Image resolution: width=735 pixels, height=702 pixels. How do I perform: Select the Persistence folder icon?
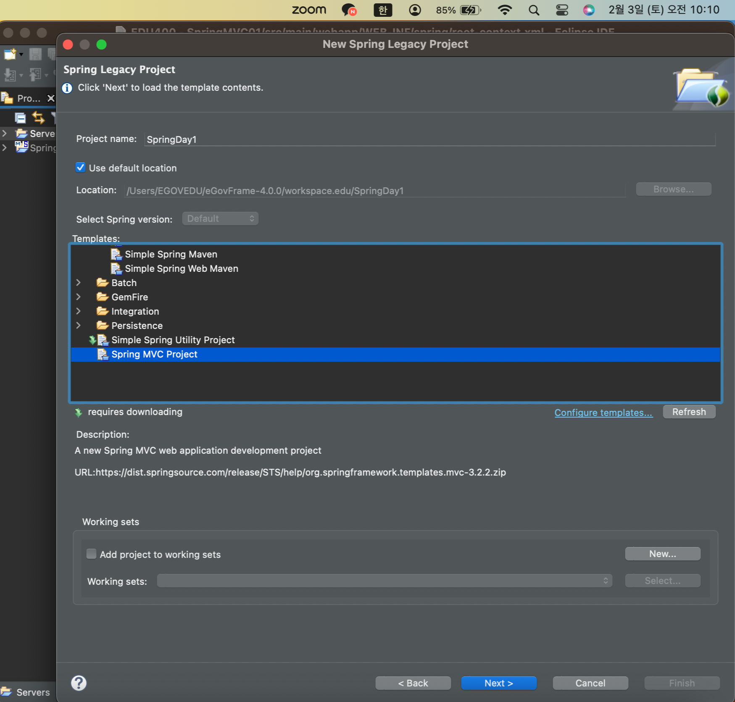tap(103, 325)
